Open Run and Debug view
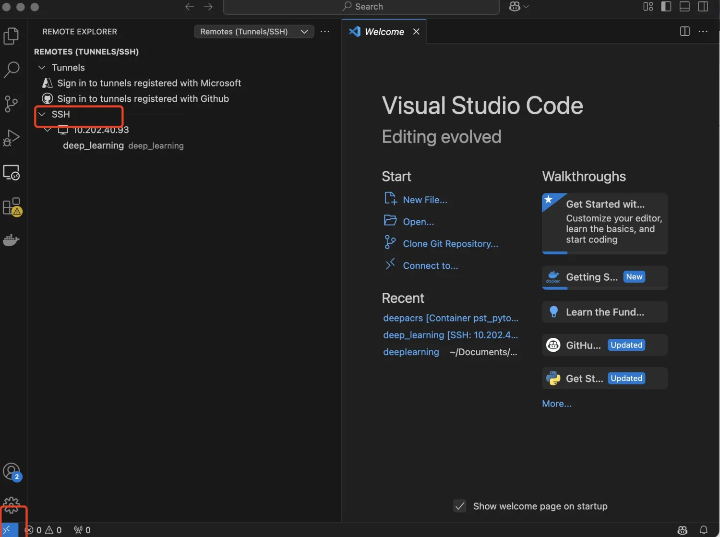The image size is (720, 537). pos(11,138)
